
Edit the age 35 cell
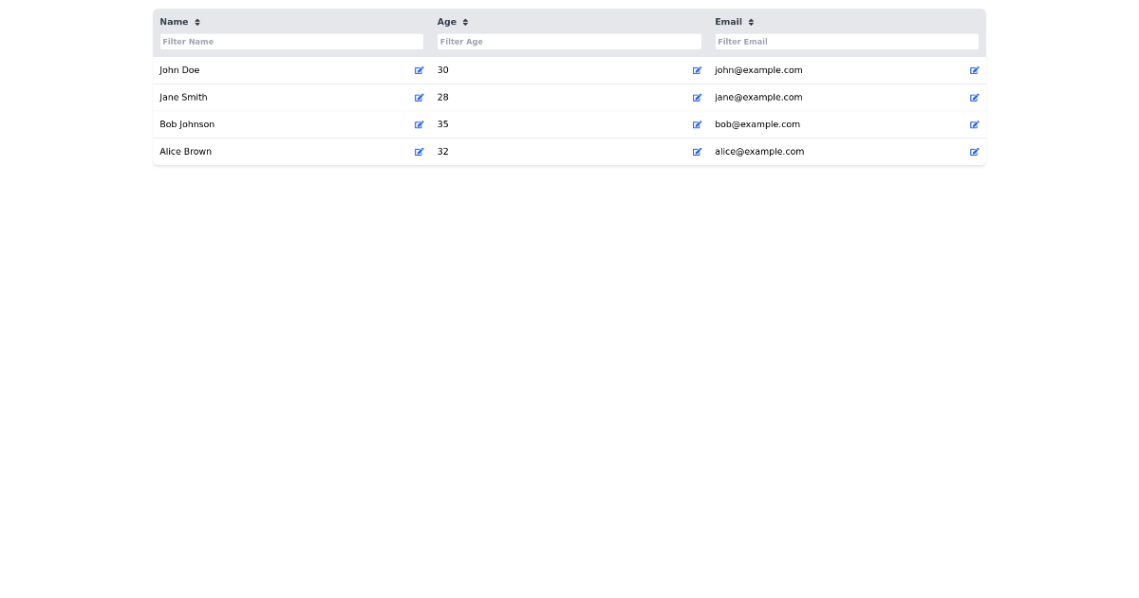point(697,124)
